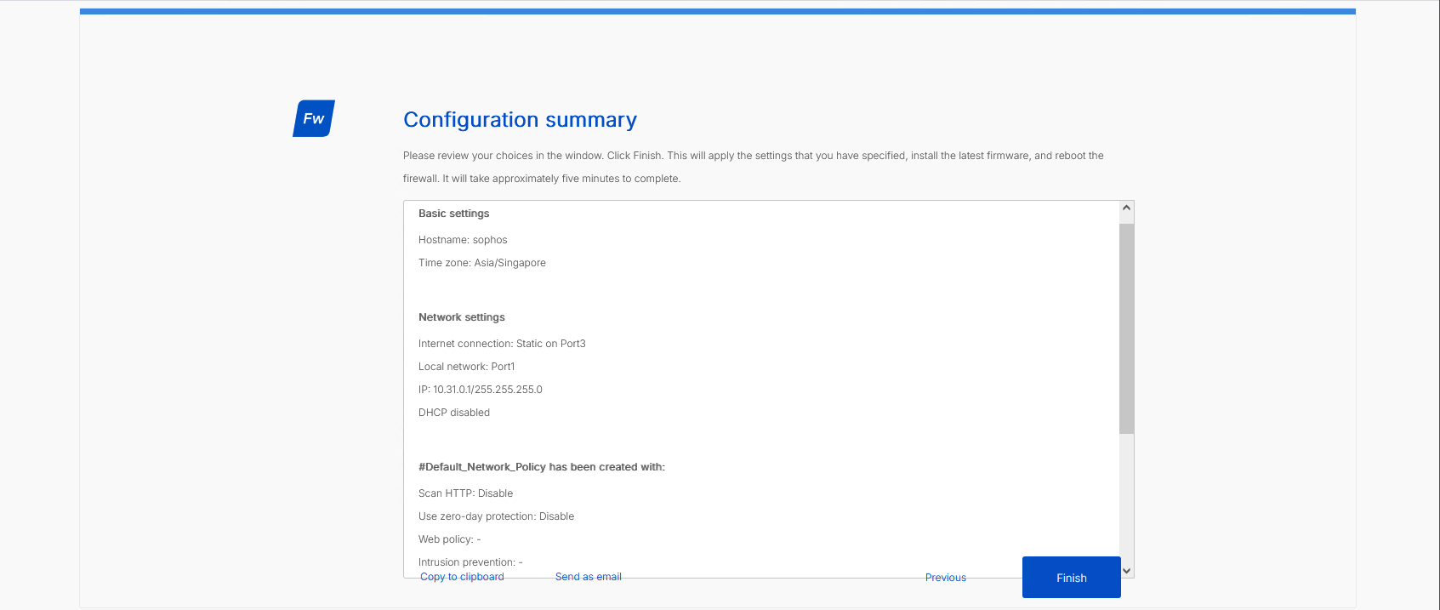Click the Internet connection: Static on Port3 line

click(502, 344)
